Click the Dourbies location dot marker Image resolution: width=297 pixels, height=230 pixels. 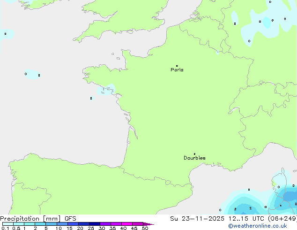(x=194, y=154)
